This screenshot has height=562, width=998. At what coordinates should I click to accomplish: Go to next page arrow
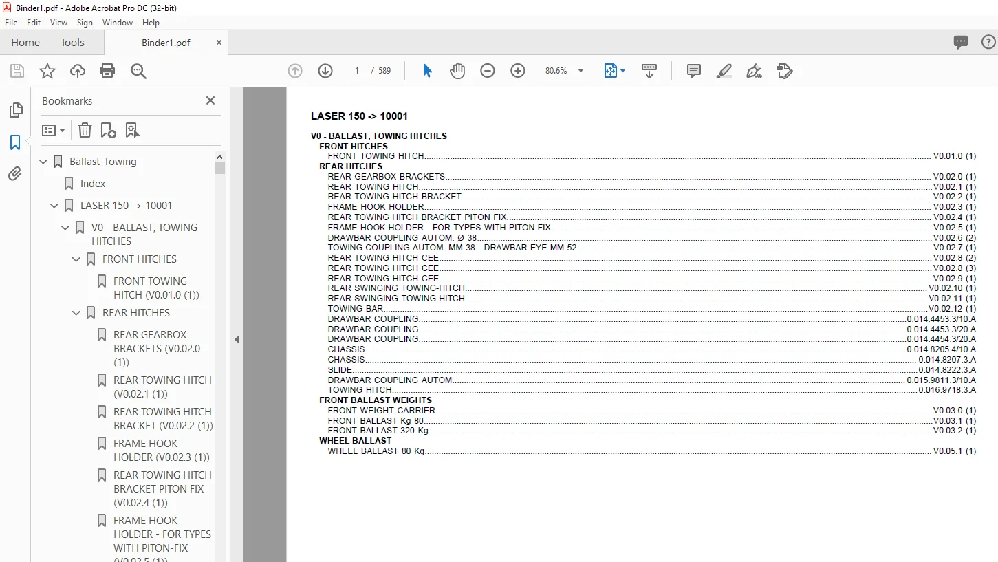coord(325,71)
